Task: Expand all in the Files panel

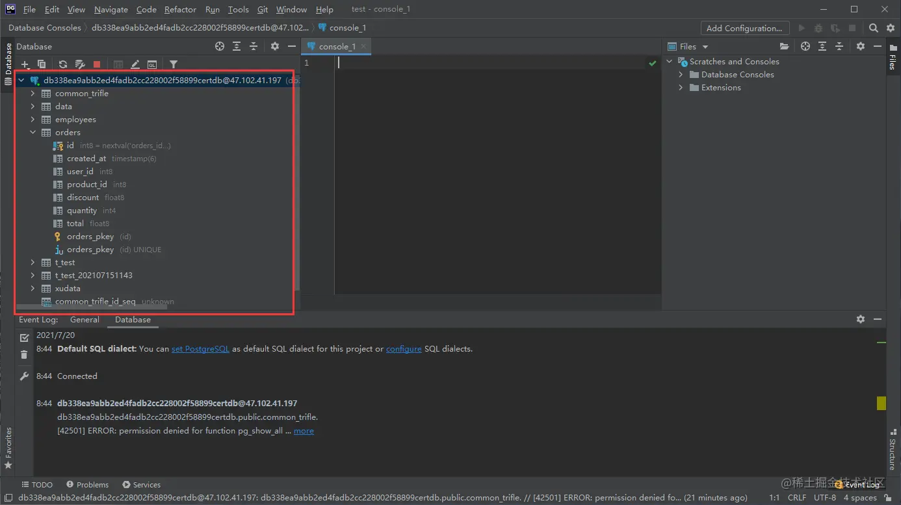Action: pos(822,46)
